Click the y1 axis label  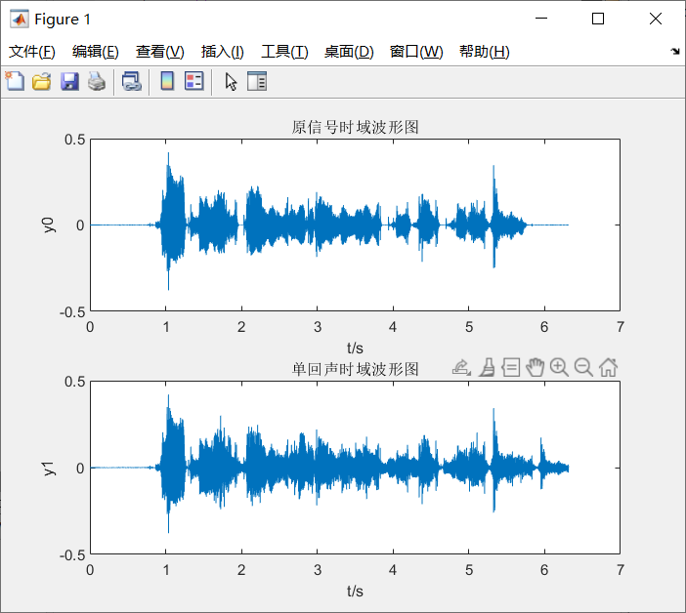(48, 468)
